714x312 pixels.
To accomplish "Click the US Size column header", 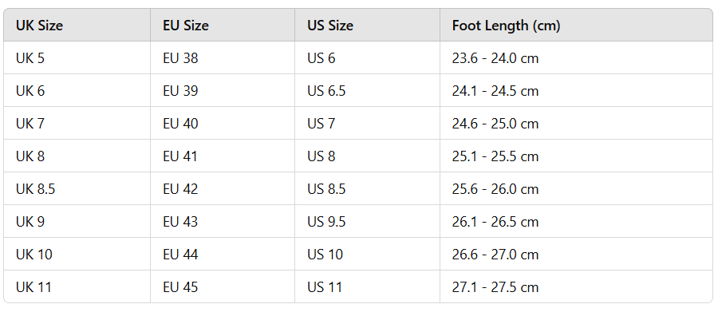I will 367,25.
